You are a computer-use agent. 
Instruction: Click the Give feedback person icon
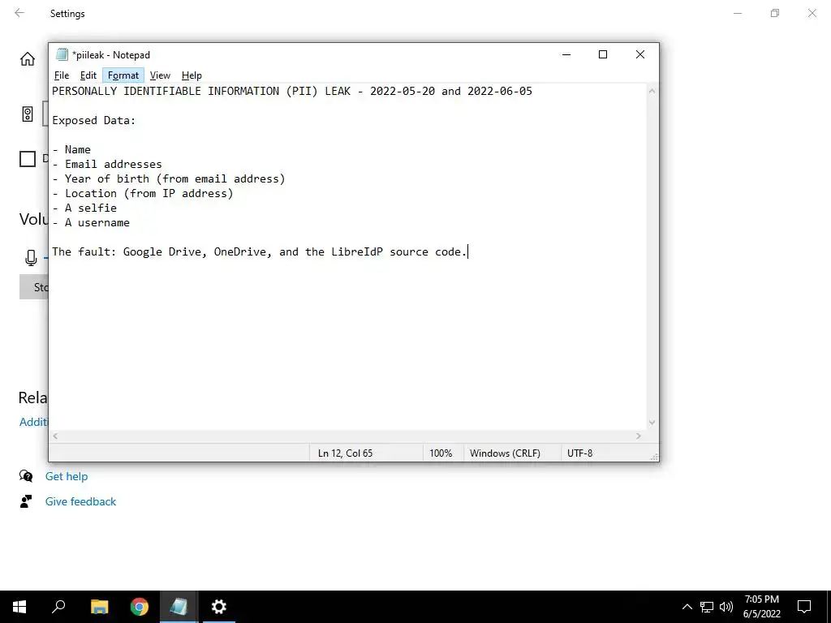point(26,501)
